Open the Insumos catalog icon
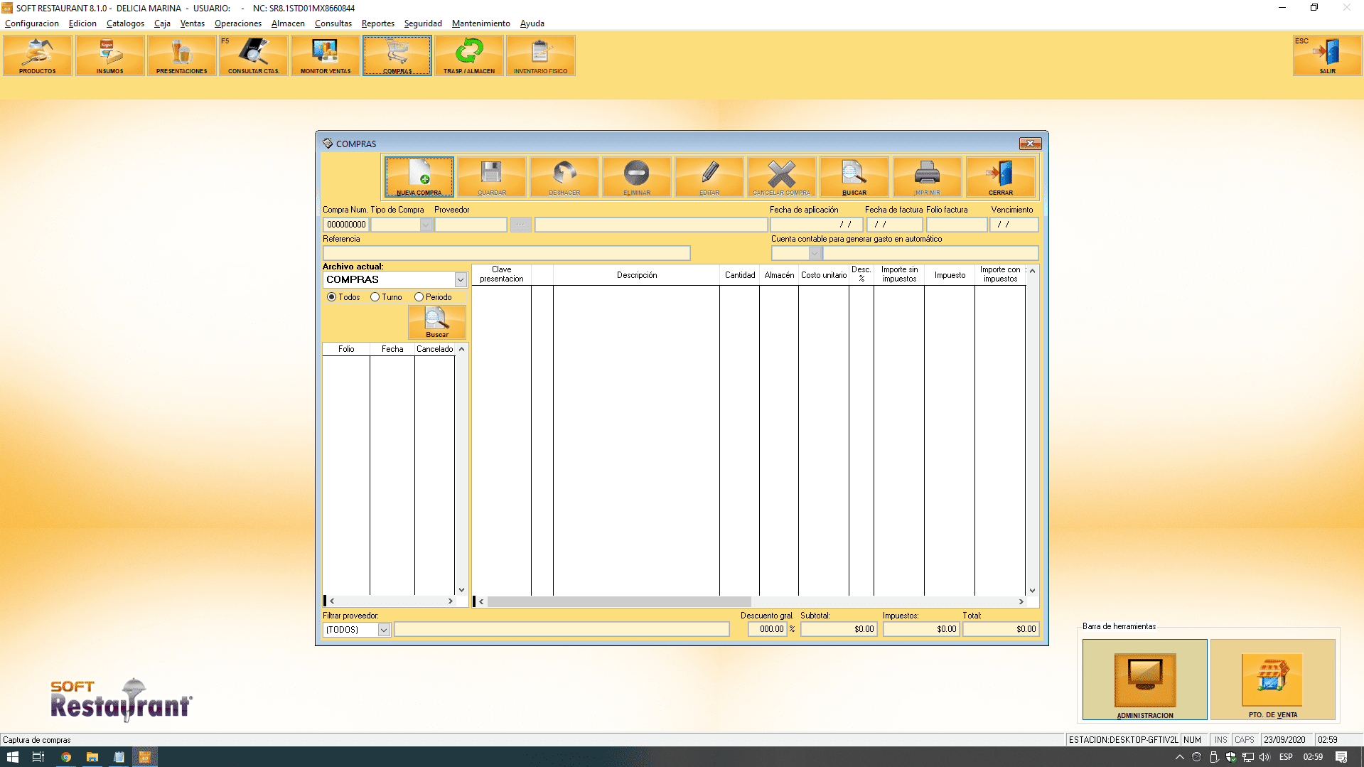This screenshot has height=767, width=1364. [109, 55]
